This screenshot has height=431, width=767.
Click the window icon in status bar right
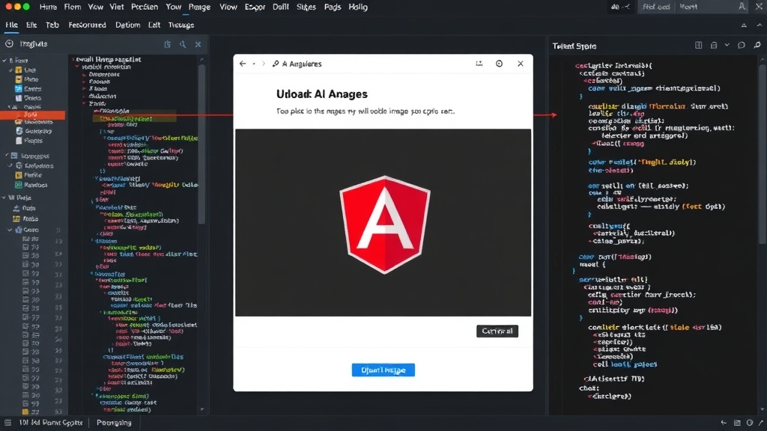[x=737, y=423]
